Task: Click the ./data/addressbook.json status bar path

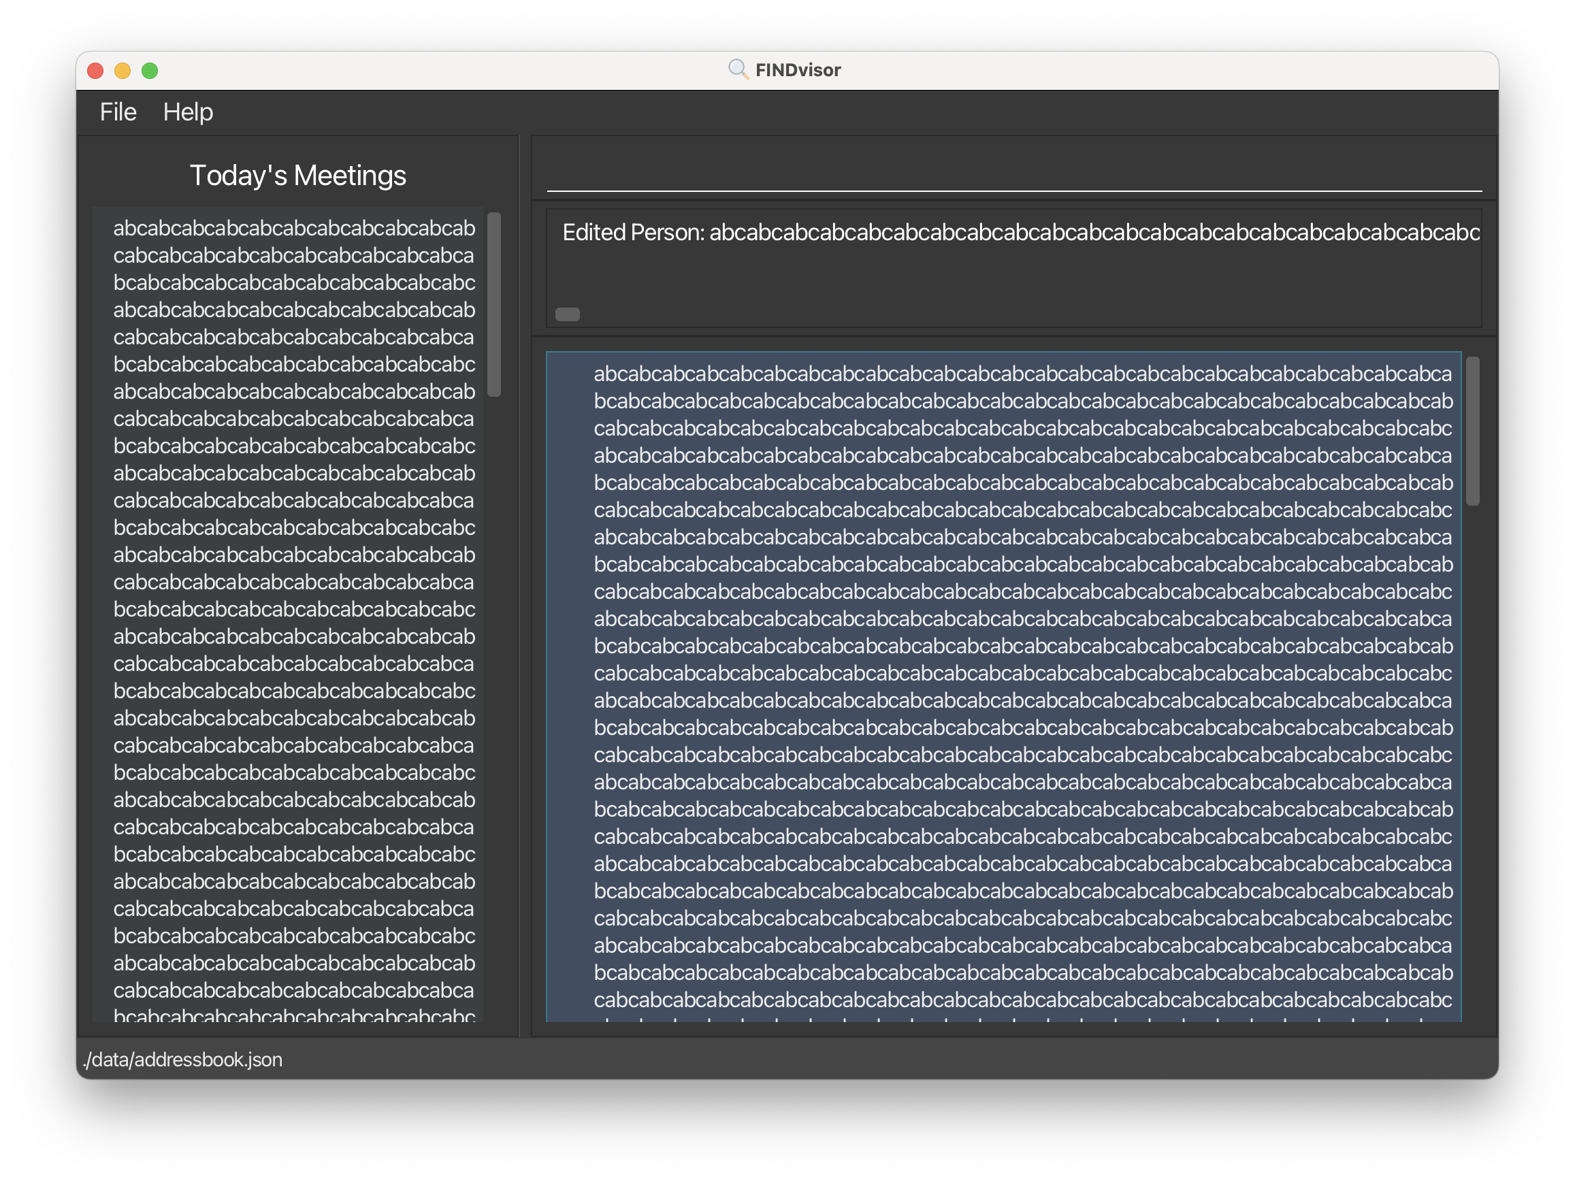Action: [183, 1060]
